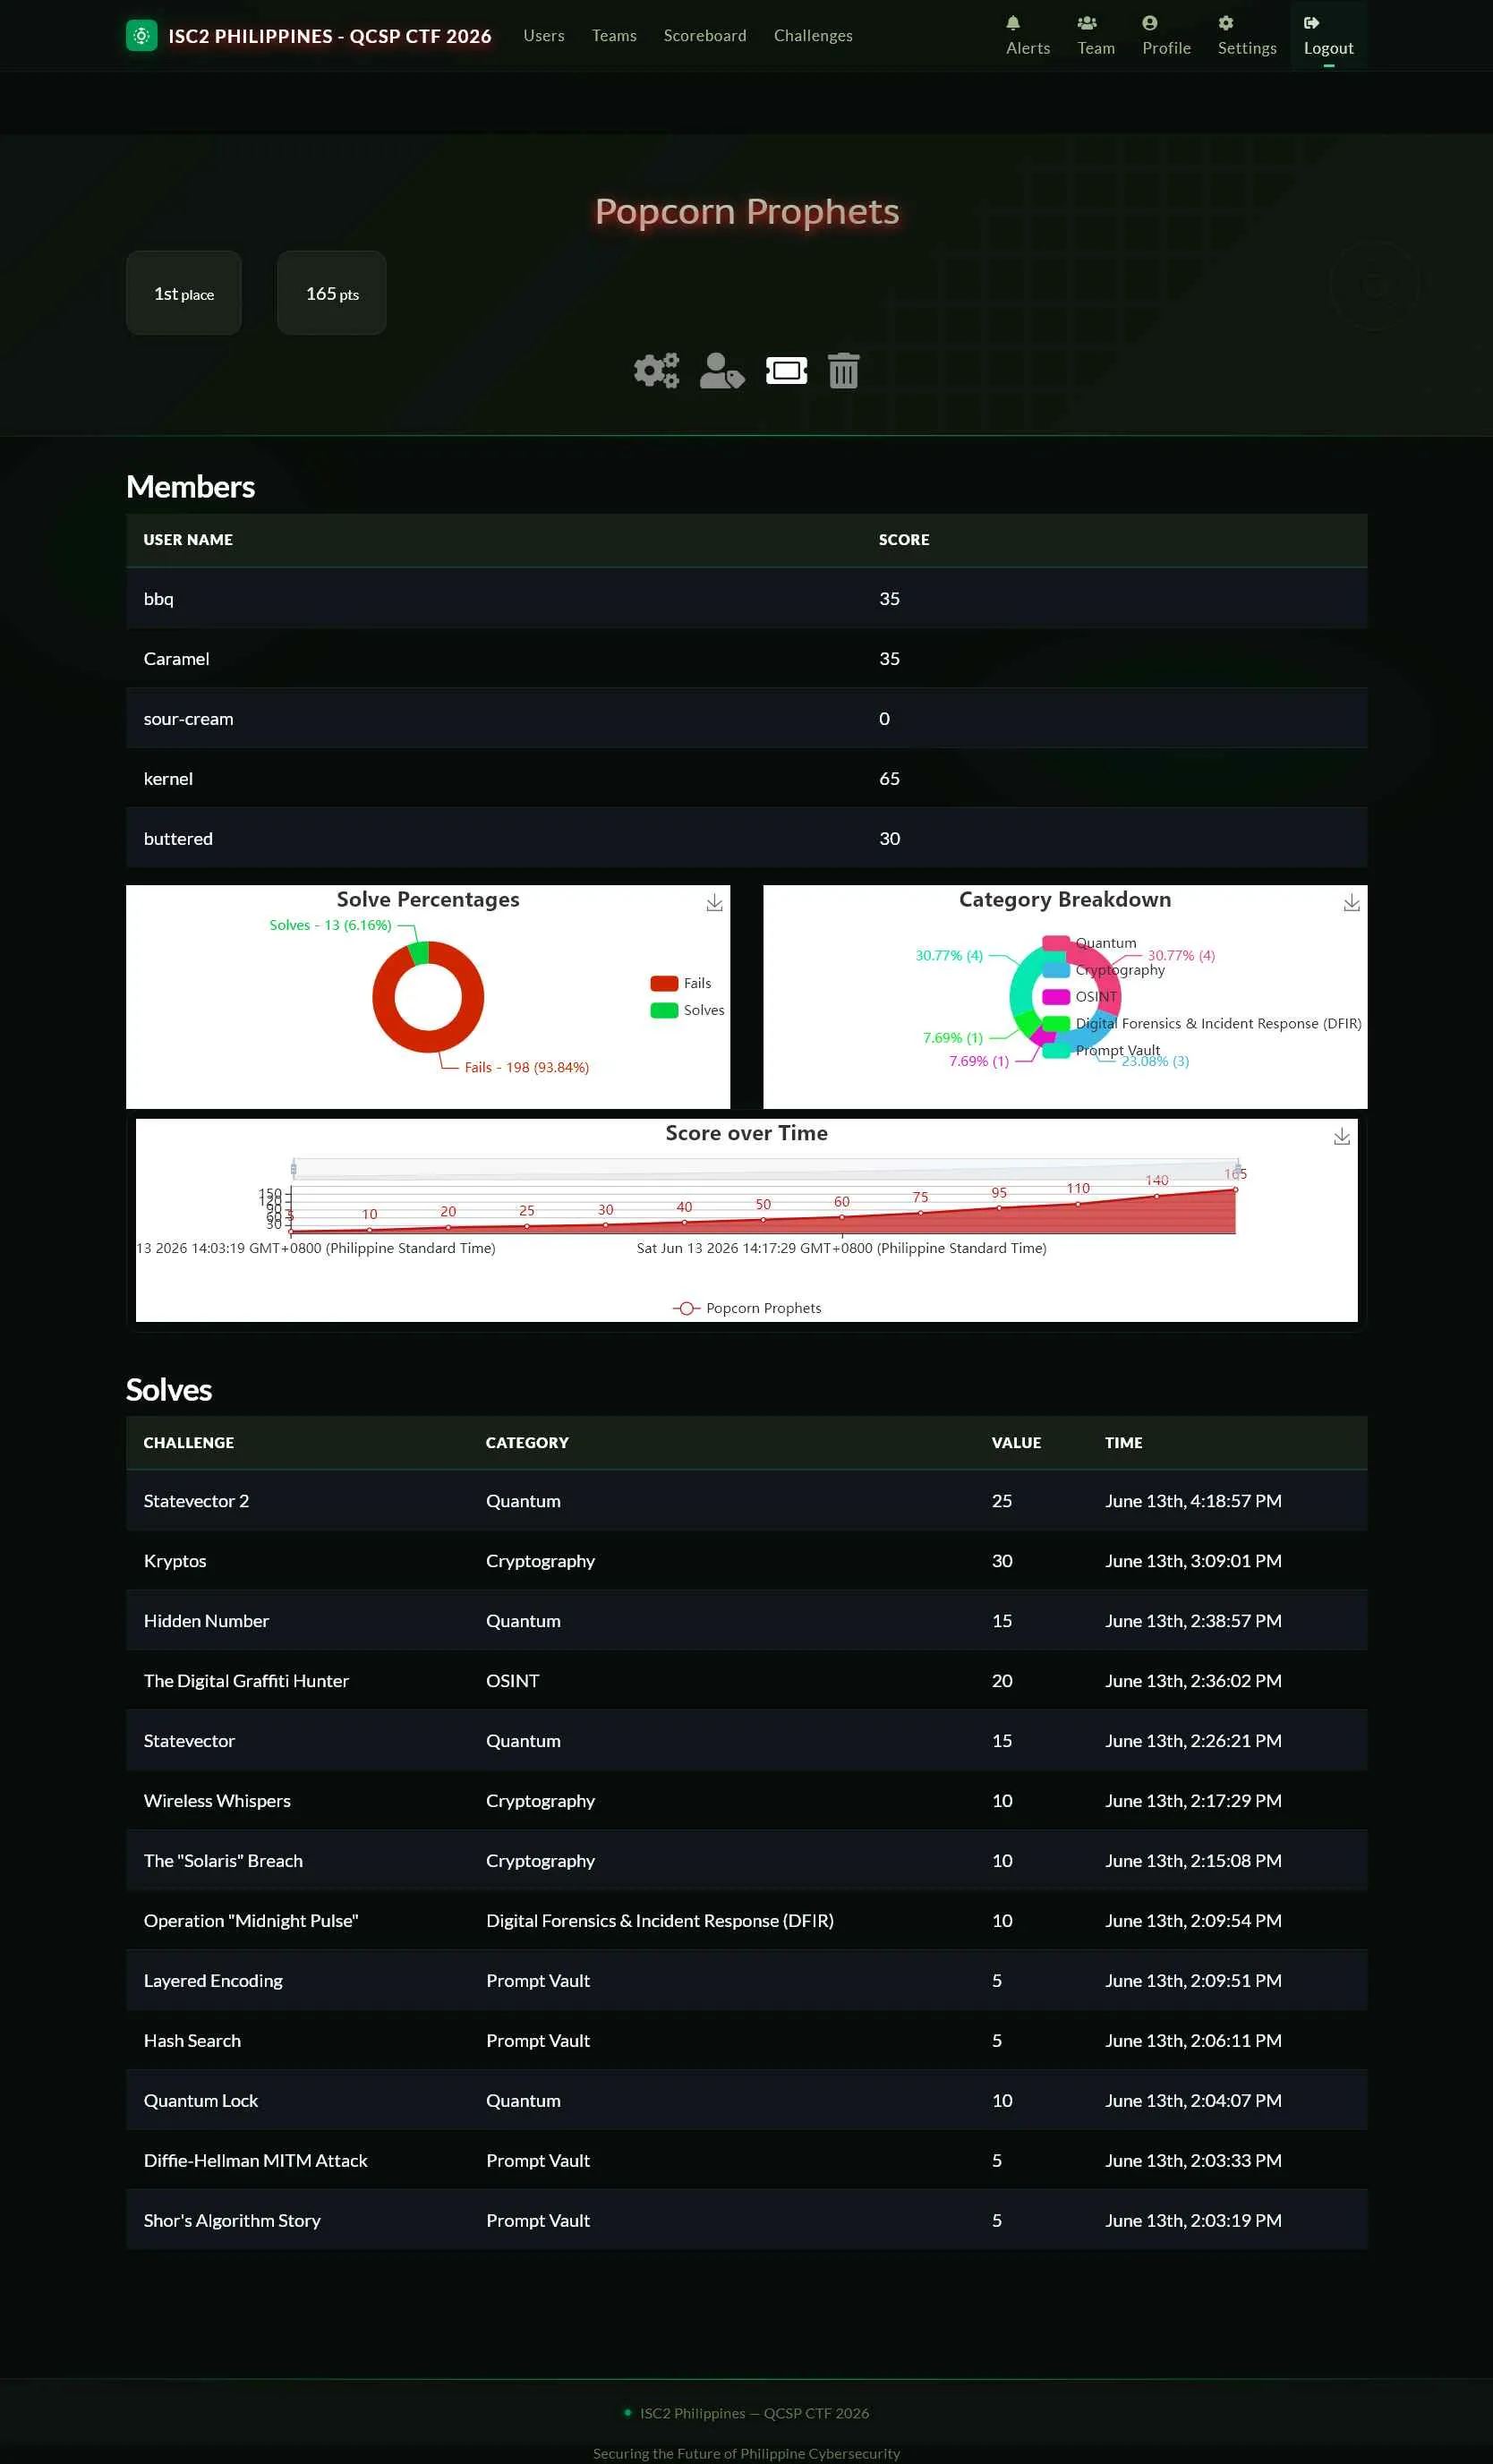Select Hash Search challenge name

(x=192, y=2041)
